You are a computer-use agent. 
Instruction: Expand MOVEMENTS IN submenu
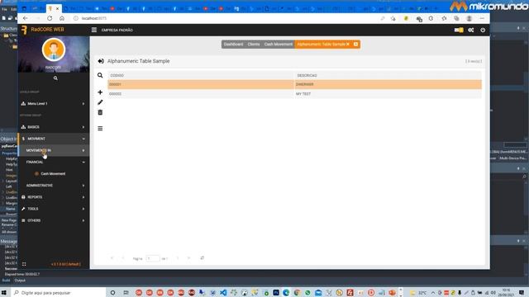(53, 150)
